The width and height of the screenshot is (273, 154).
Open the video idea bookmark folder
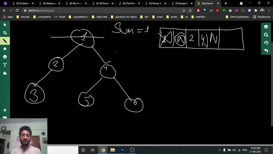click(x=99, y=17)
